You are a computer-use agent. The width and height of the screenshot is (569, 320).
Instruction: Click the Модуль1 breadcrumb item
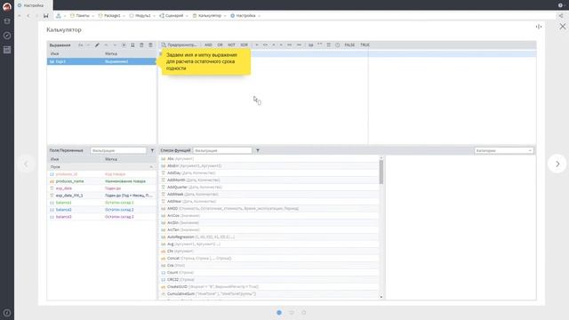coord(140,16)
